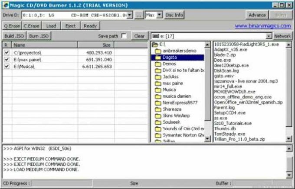
Task: Click the Shareaza folder icon
Action: click(x=158, y=109)
